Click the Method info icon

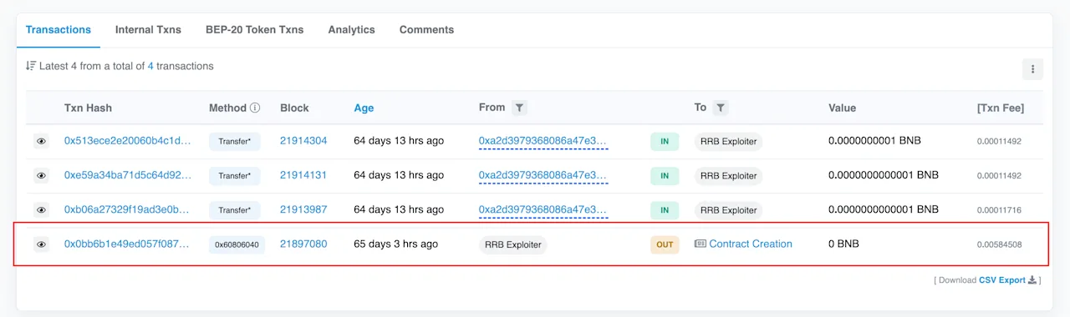(255, 108)
